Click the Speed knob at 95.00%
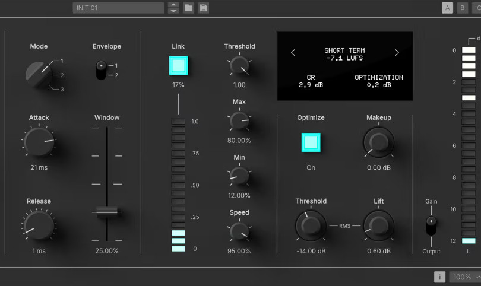Image resolution: width=481 pixels, height=286 pixels. (x=239, y=231)
